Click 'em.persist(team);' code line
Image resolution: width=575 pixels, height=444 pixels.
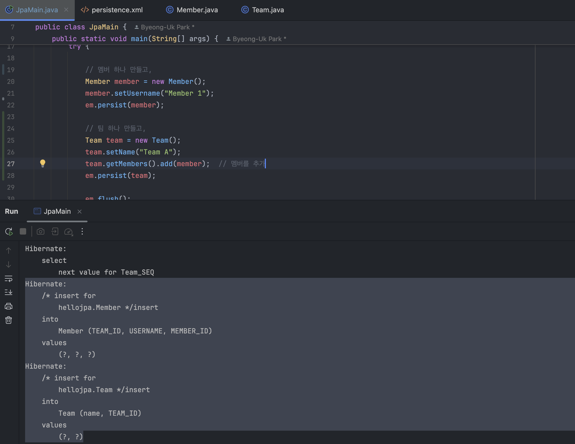tap(120, 176)
